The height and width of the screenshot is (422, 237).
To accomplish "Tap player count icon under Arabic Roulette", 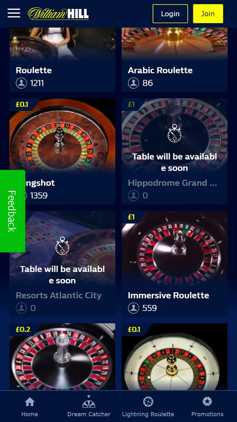I will (133, 83).
